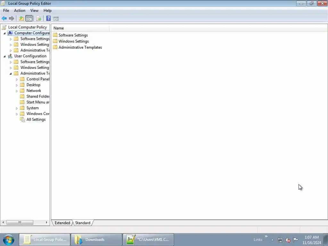Image resolution: width=328 pixels, height=246 pixels.
Task: Open the Action menu
Action: coord(20,11)
